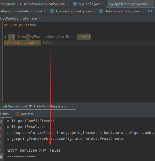Click the internalAutoProxyCreator console line

(66, 139)
